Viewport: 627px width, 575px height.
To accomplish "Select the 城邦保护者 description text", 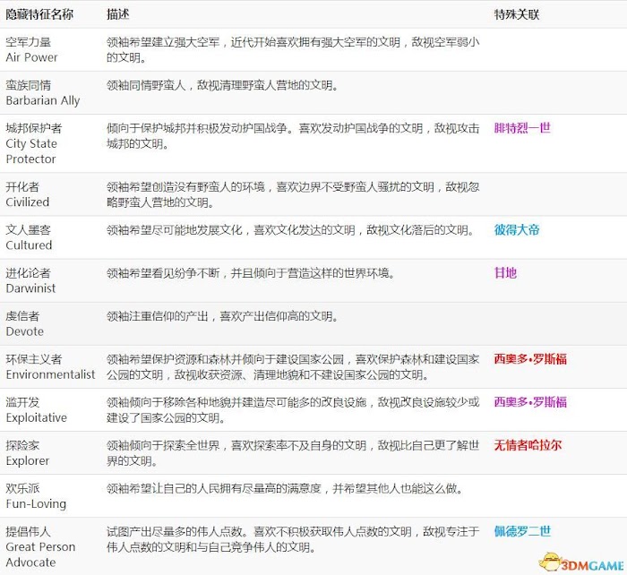I will coord(293,136).
